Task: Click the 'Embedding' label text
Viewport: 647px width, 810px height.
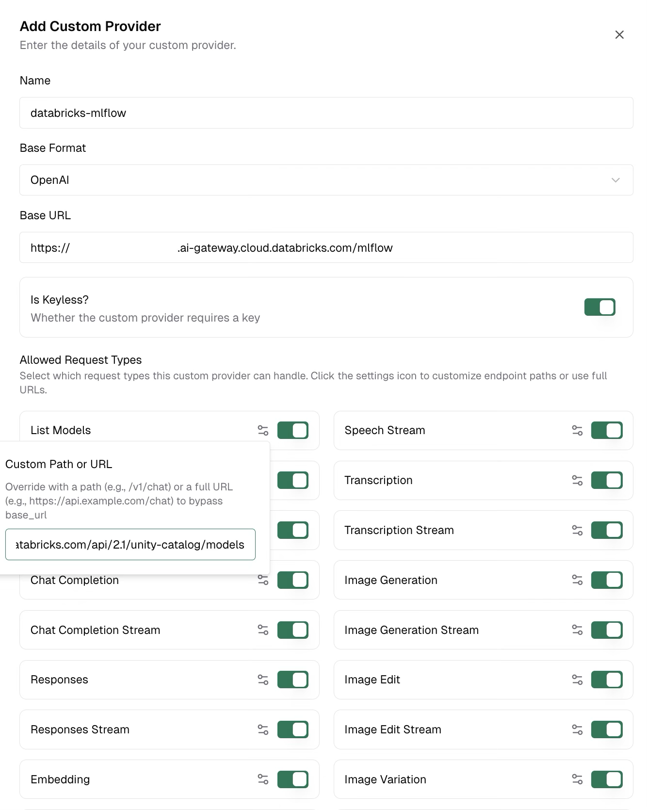Action: pyautogui.click(x=60, y=779)
